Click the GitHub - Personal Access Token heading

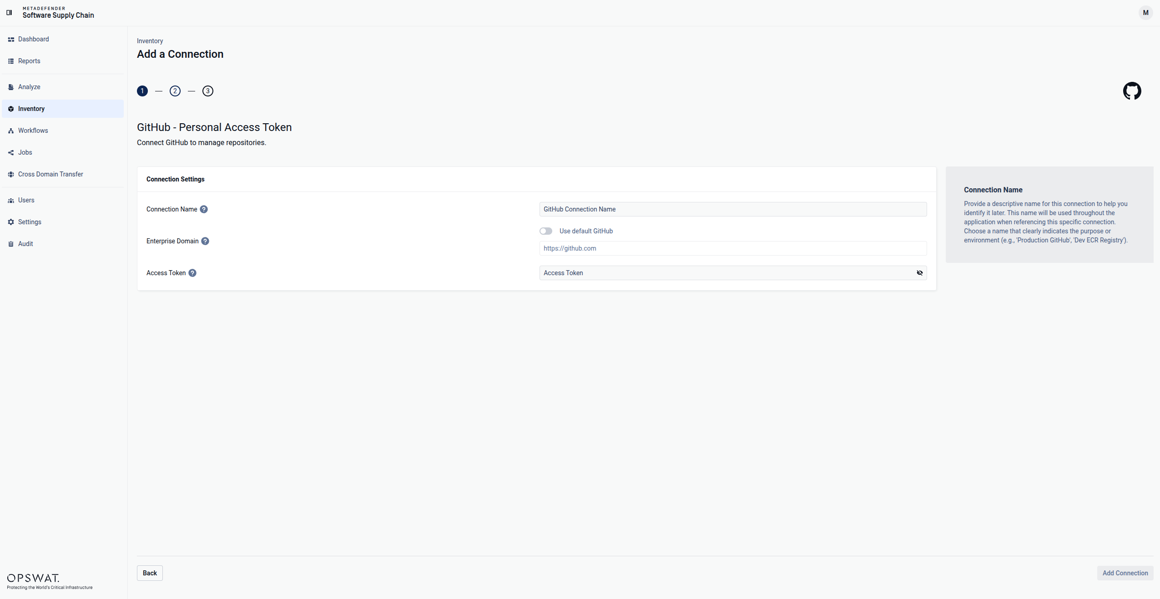point(214,127)
